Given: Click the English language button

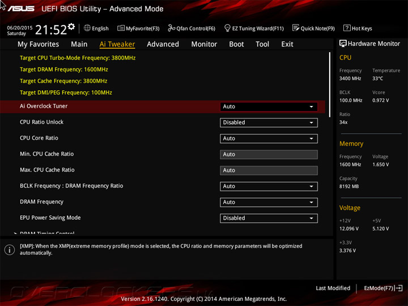Looking at the screenshot, I should tap(96, 28).
